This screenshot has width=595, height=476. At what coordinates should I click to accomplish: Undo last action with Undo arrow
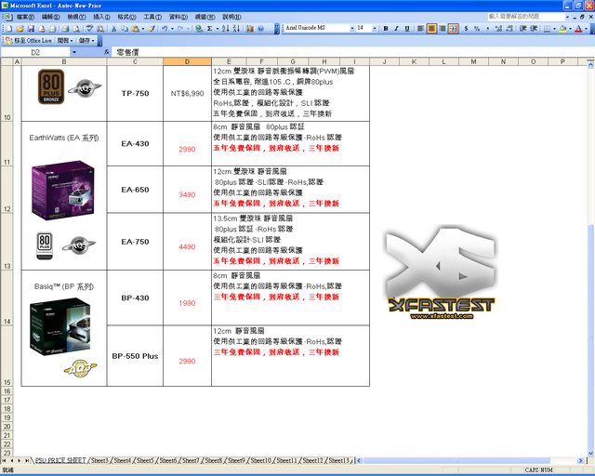point(165,29)
